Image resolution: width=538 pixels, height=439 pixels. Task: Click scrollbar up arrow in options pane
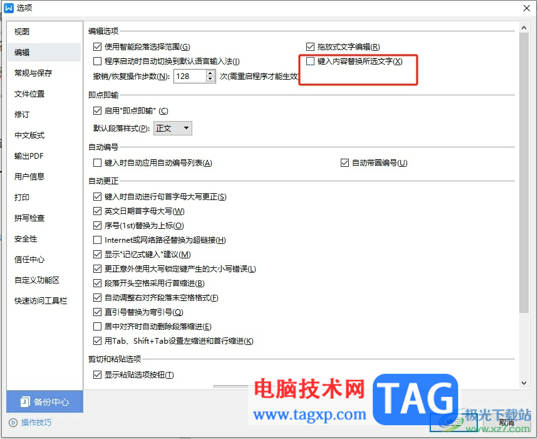(x=524, y=28)
